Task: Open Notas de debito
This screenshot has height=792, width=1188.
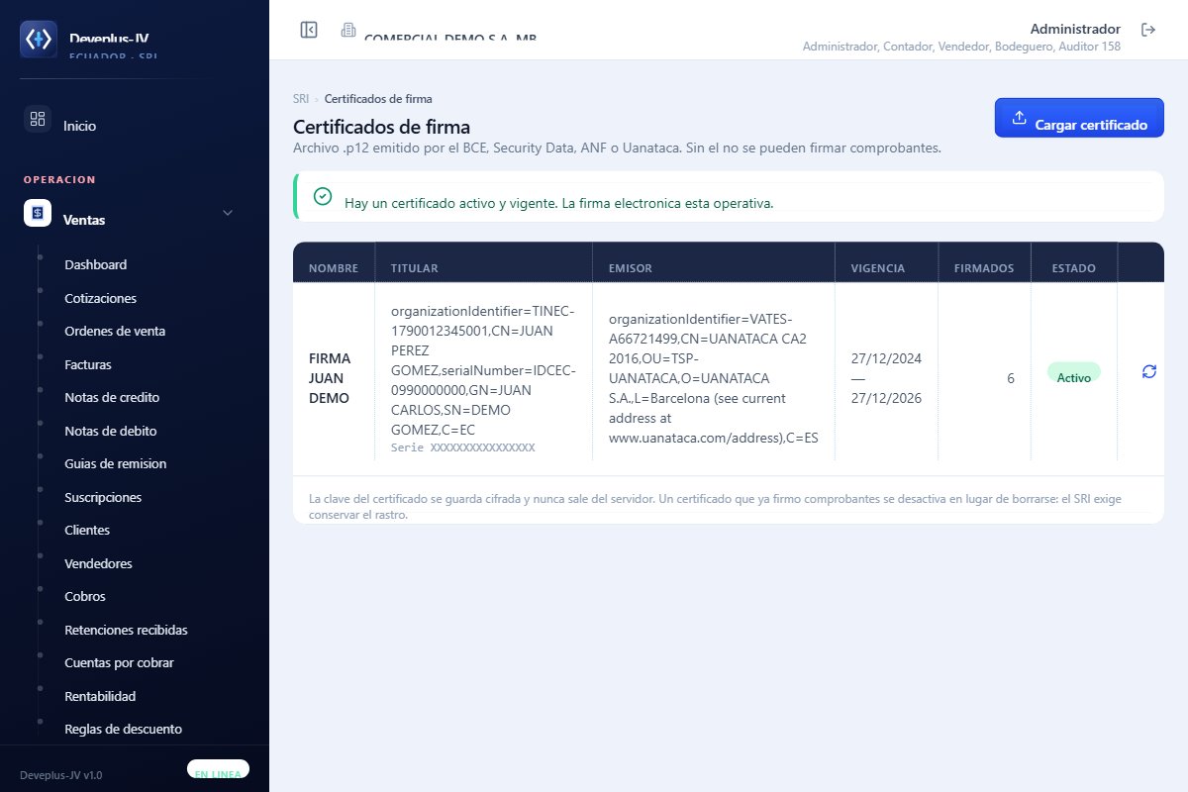Action: pos(111,431)
